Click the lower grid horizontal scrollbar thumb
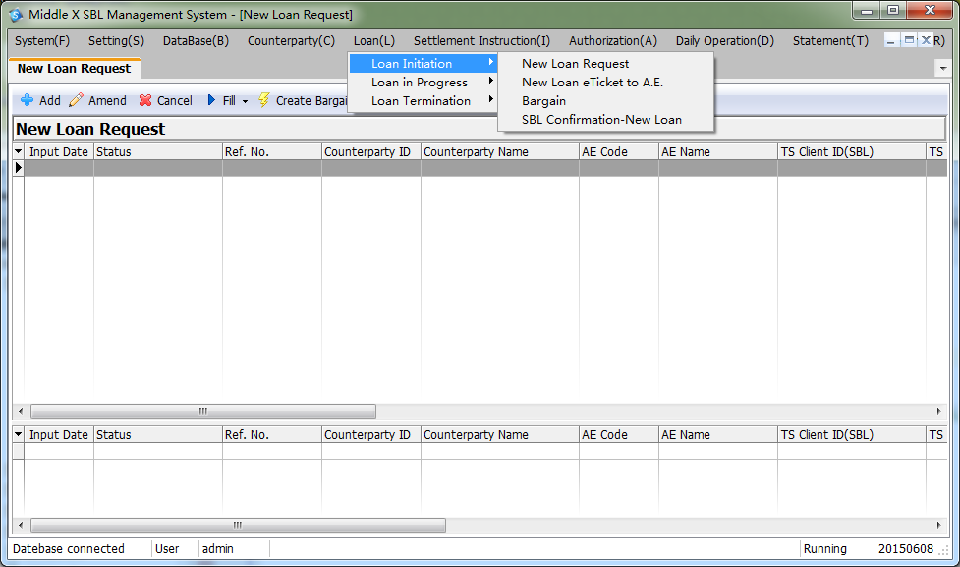The height and width of the screenshot is (567, 960). coord(238,525)
